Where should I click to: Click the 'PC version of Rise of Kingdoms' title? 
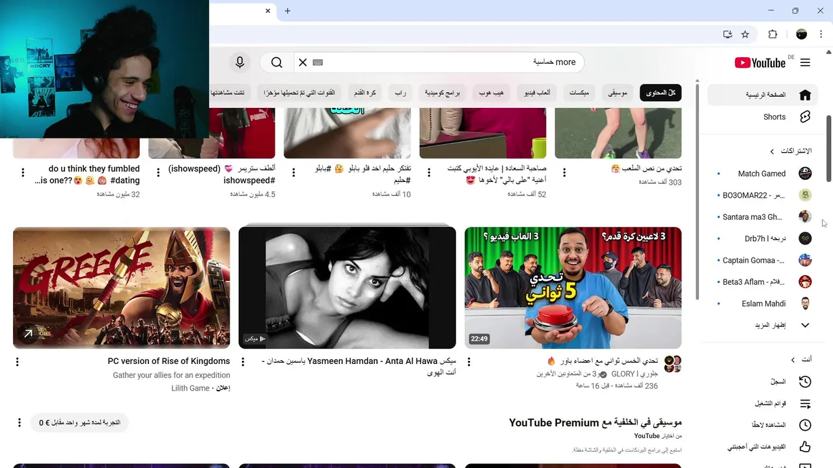(x=169, y=361)
